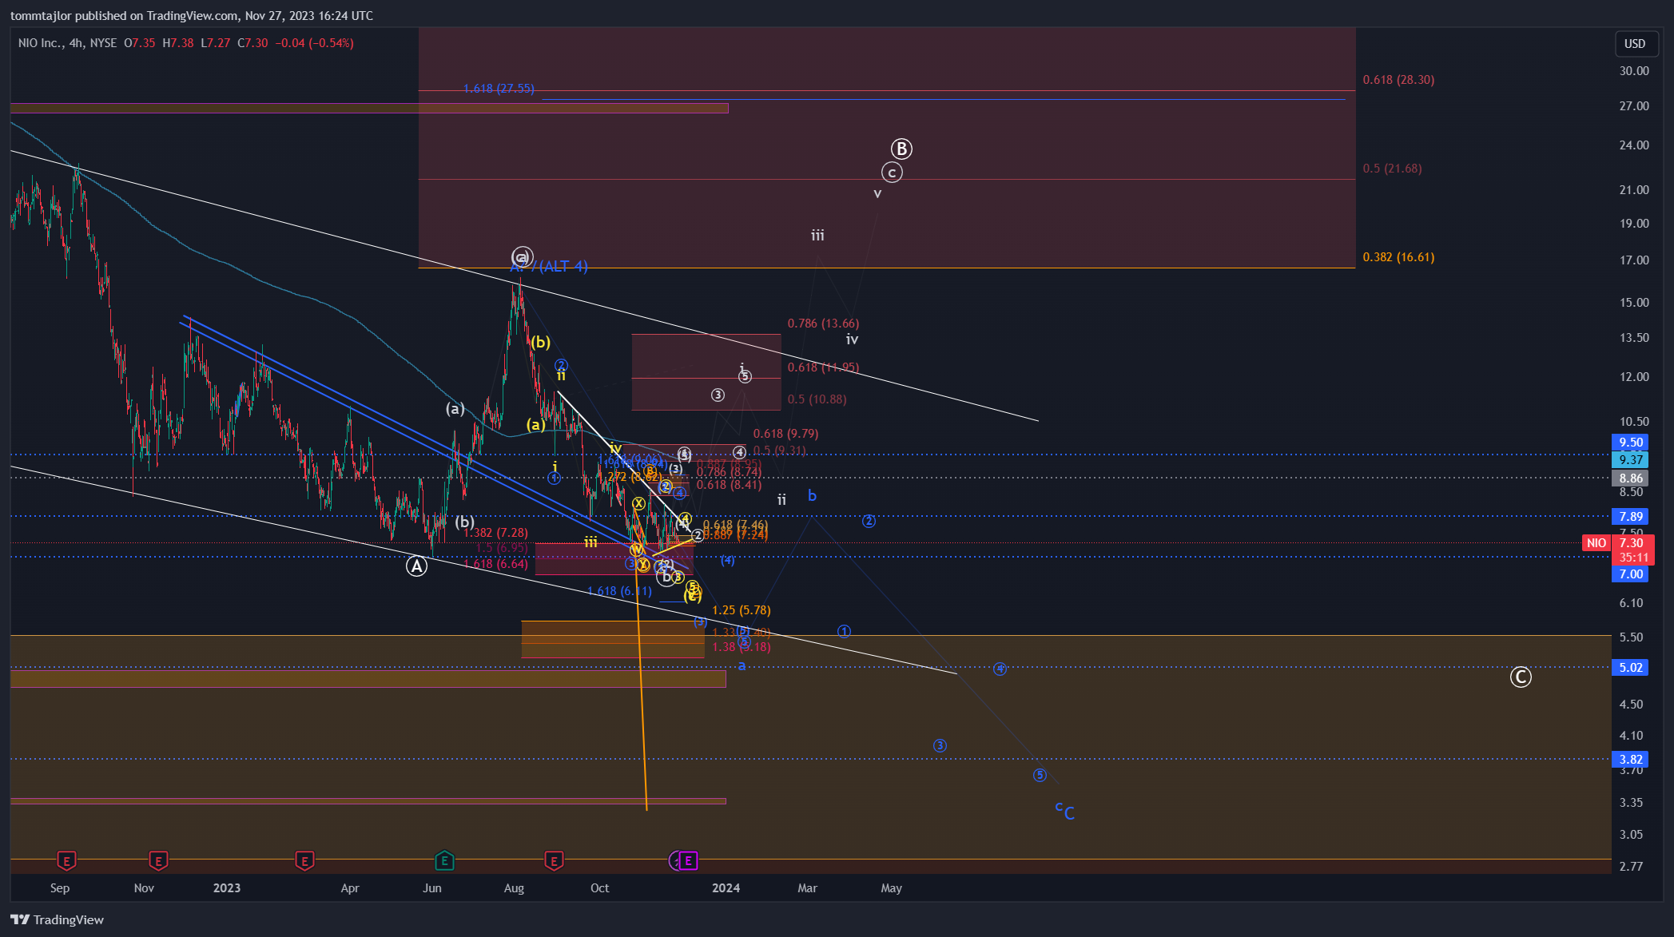Click the red earnings marker before Apr
This screenshot has height=937, width=1674.
(304, 860)
